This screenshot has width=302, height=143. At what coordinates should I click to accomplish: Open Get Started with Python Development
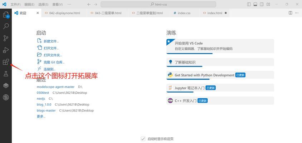point(220,75)
